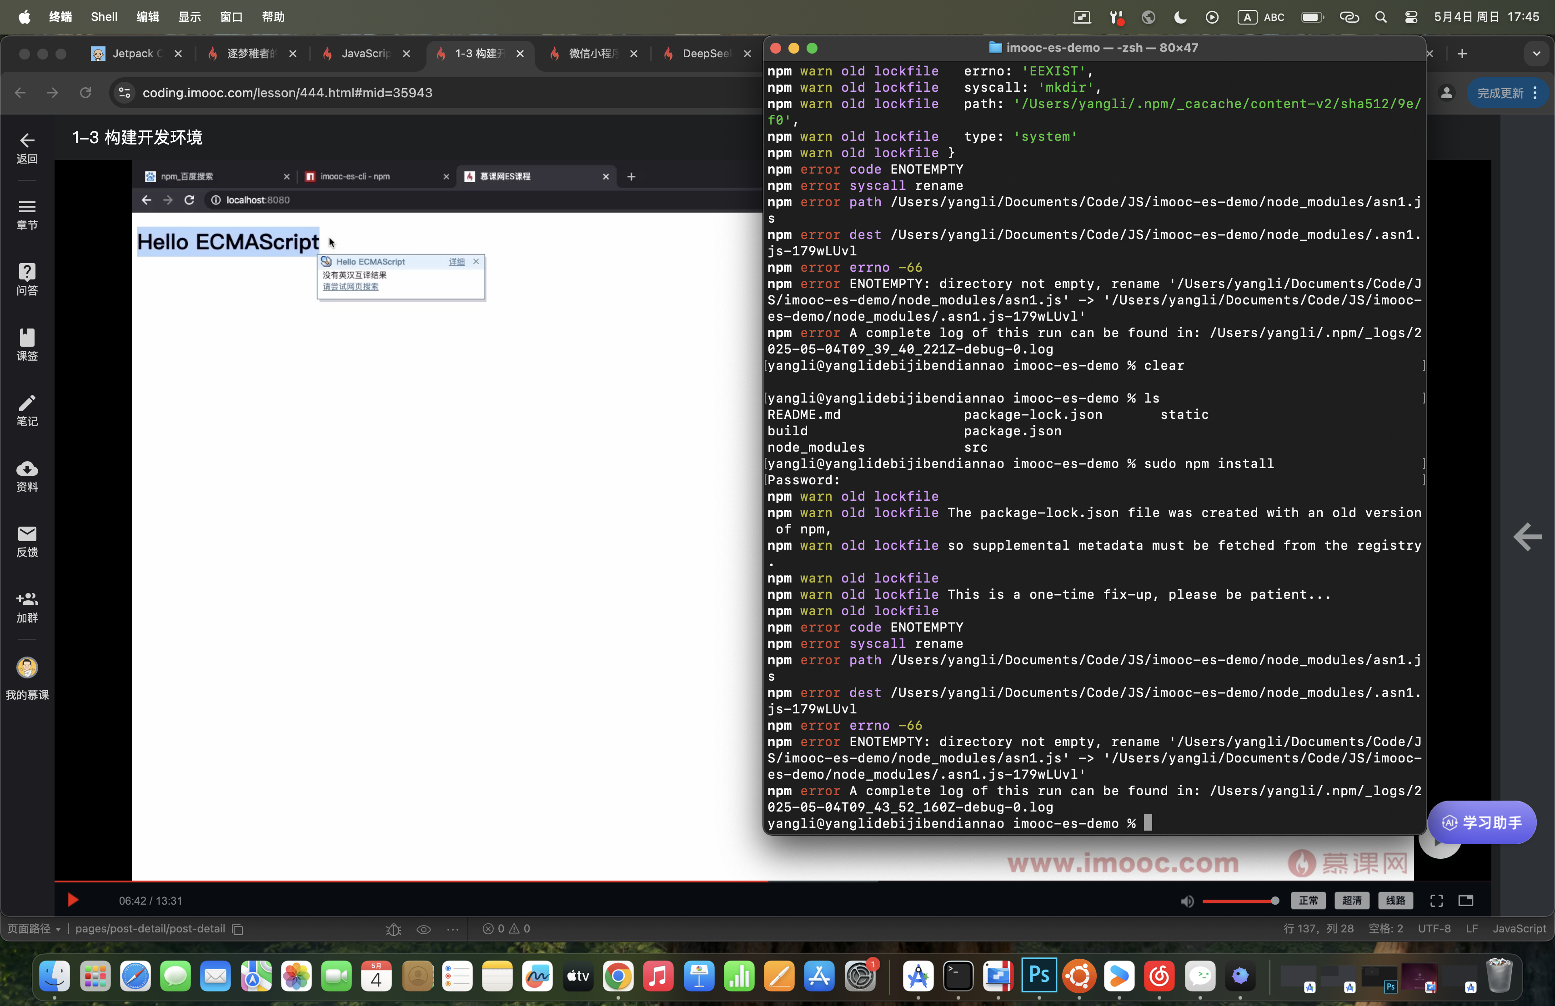
Task: Toggle the wide-screen theater mode icon
Action: pos(1465,901)
